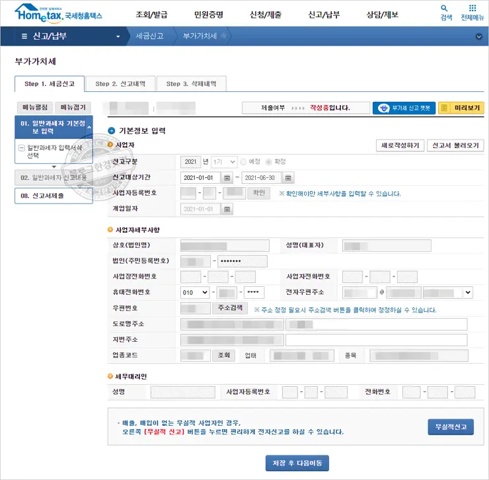Click the 신고서 불러오기 button

455,145
